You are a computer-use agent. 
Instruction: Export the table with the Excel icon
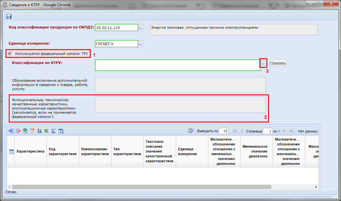(46, 131)
